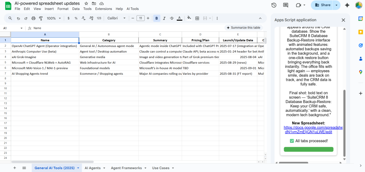Click the Share button
This screenshot has width=365, height=172.
(322, 5)
